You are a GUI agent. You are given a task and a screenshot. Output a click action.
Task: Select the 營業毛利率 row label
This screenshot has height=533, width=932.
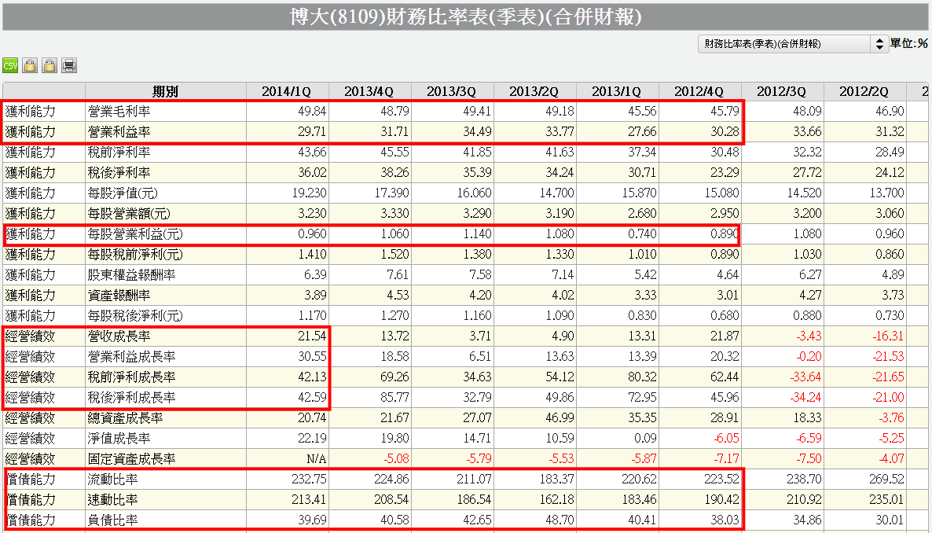click(119, 112)
